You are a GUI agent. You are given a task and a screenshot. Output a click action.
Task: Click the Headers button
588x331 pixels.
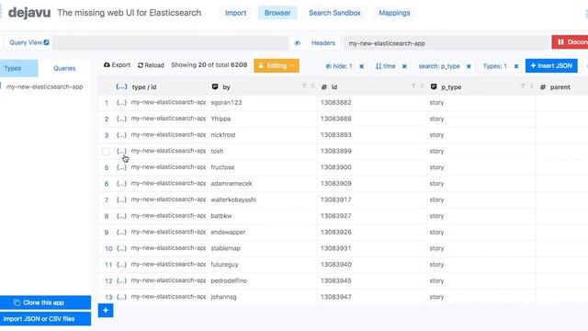pyautogui.click(x=322, y=43)
